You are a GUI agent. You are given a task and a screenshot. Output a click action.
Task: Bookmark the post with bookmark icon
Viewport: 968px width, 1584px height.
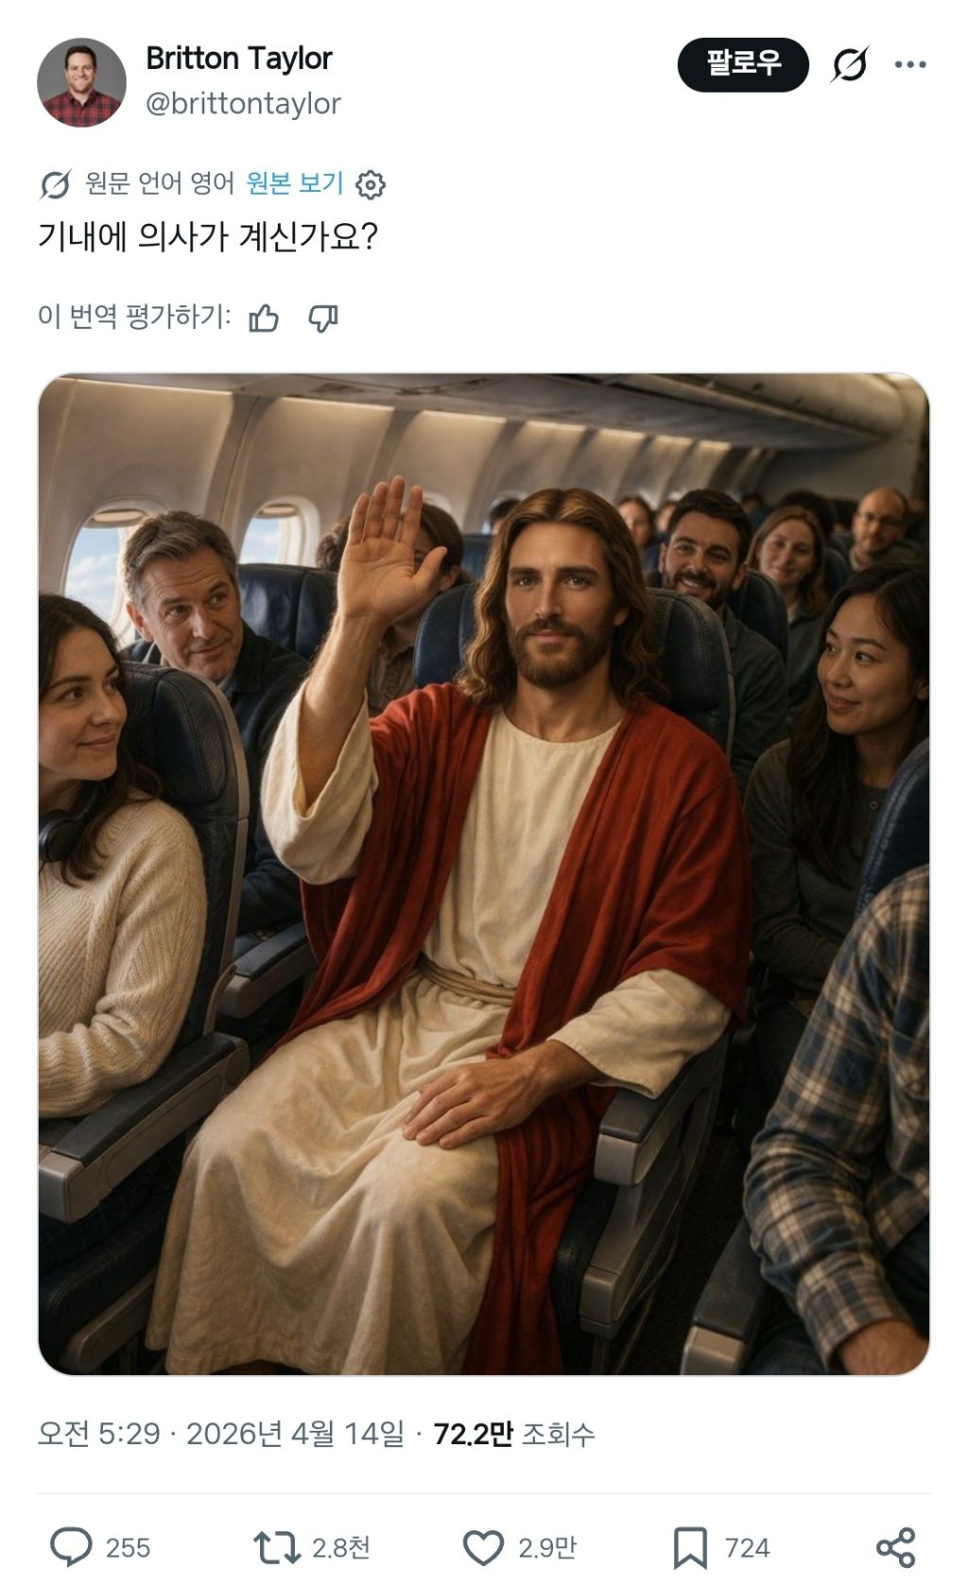point(690,1549)
